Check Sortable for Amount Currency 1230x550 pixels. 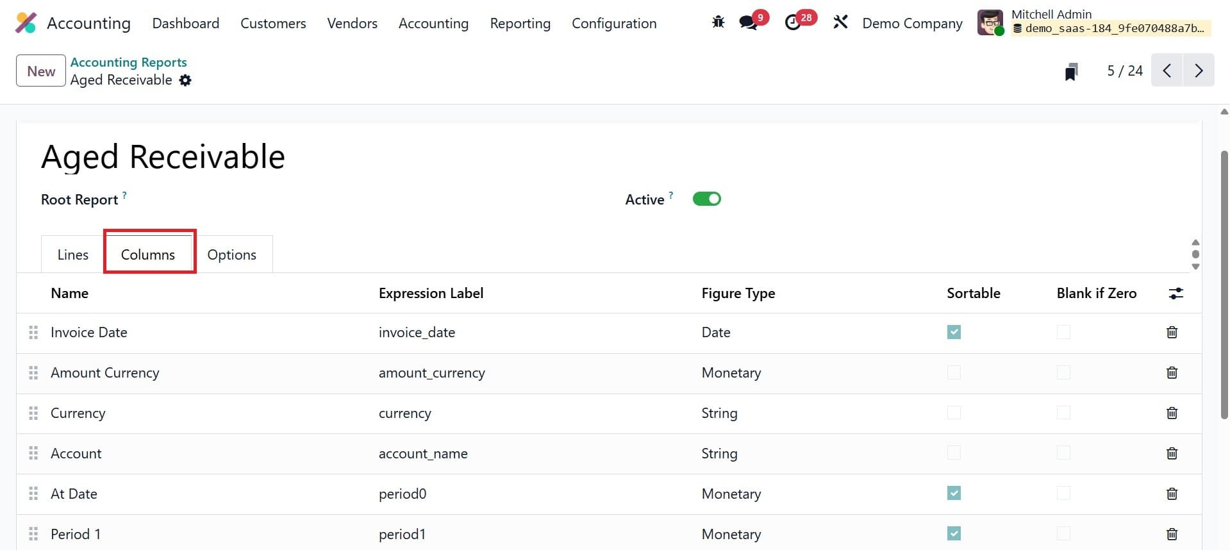(954, 372)
